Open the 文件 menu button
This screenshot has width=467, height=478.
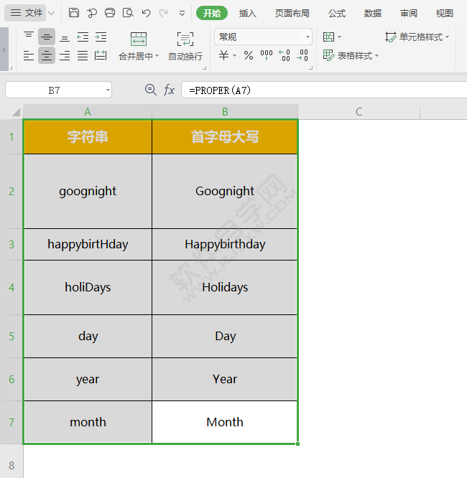coord(27,13)
